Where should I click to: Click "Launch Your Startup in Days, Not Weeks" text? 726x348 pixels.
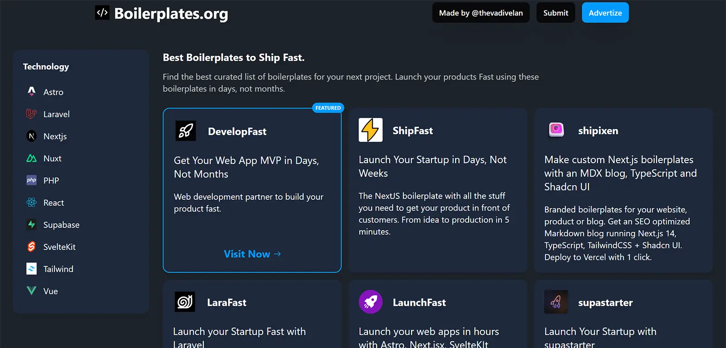(x=432, y=166)
